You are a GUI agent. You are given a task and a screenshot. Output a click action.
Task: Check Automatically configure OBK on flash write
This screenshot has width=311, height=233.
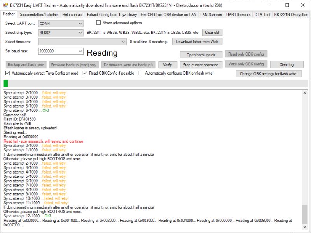tap(141, 73)
